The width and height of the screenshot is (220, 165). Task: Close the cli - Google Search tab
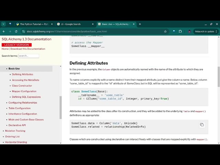click(x=93, y=24)
